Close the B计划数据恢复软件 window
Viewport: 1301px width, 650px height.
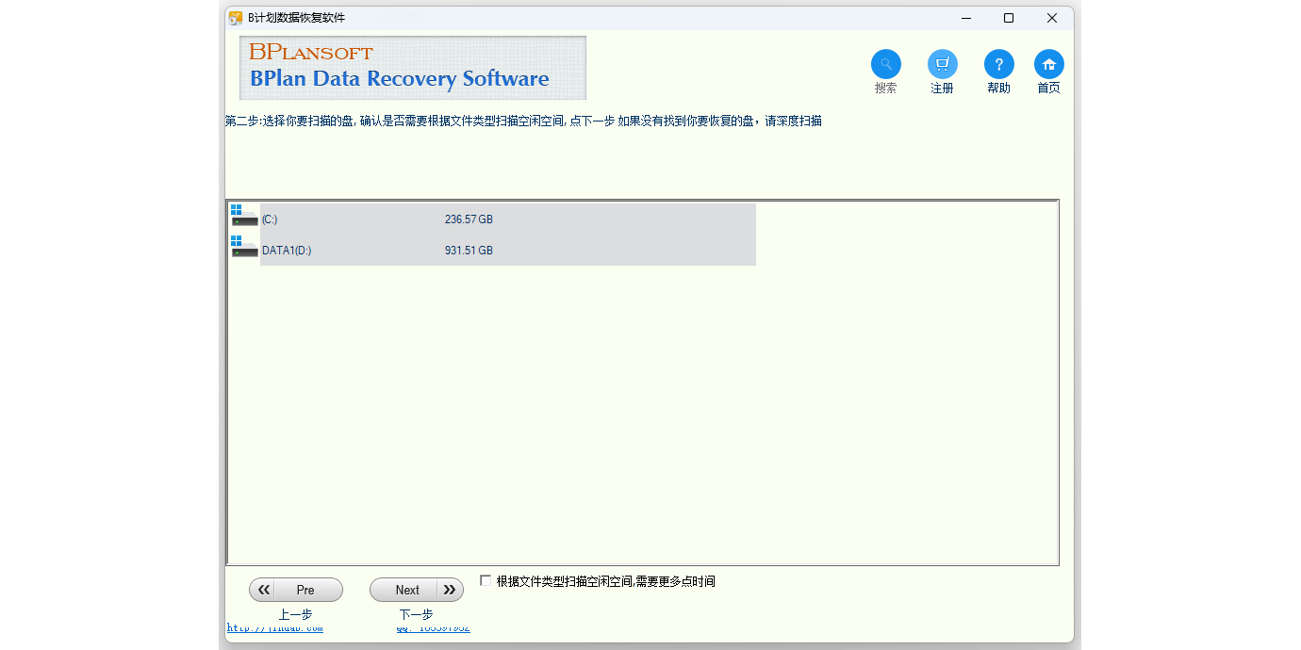1052,18
